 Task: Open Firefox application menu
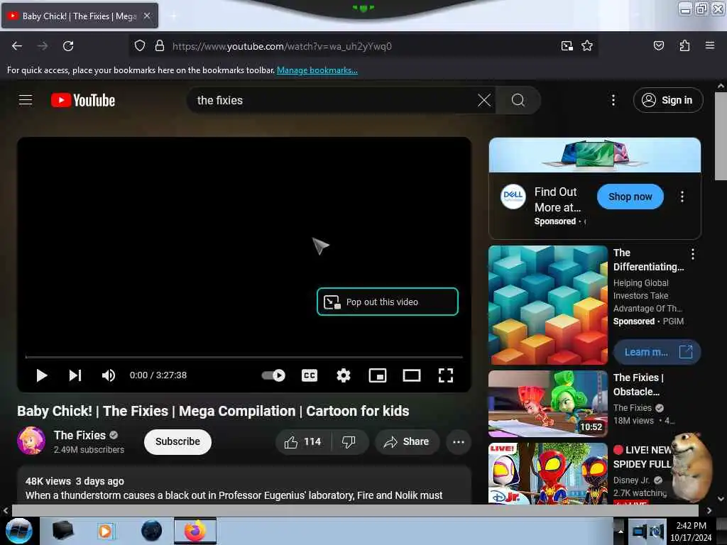tap(709, 45)
